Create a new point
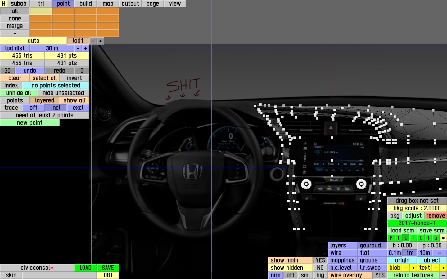 point(30,123)
